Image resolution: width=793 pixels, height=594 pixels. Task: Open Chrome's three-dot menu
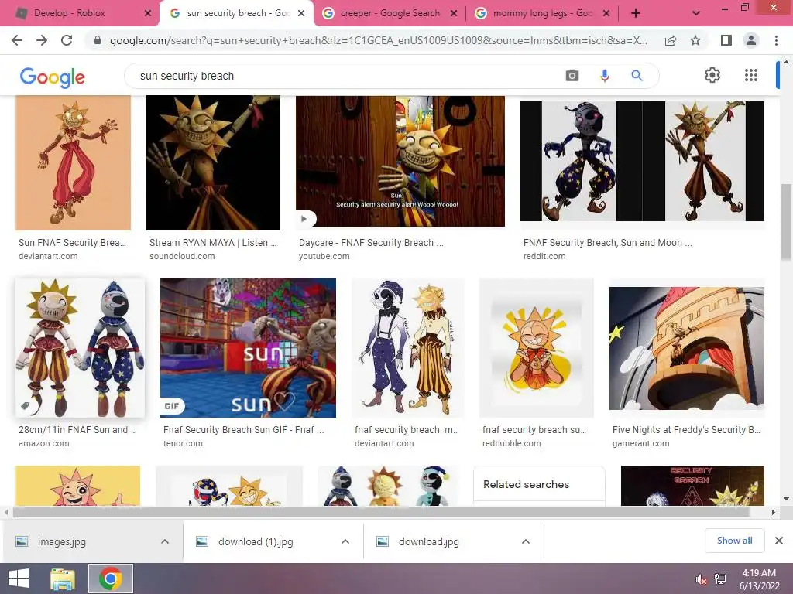point(776,40)
